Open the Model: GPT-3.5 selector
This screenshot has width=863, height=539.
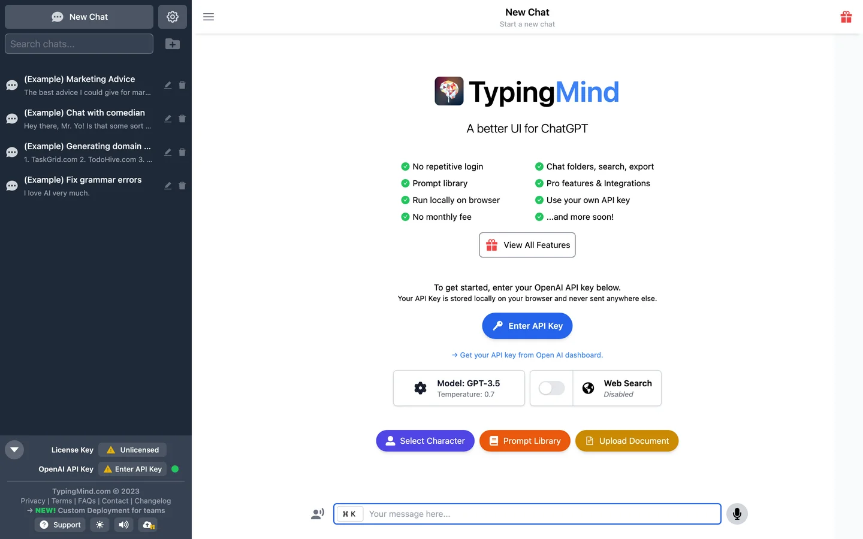tap(459, 388)
